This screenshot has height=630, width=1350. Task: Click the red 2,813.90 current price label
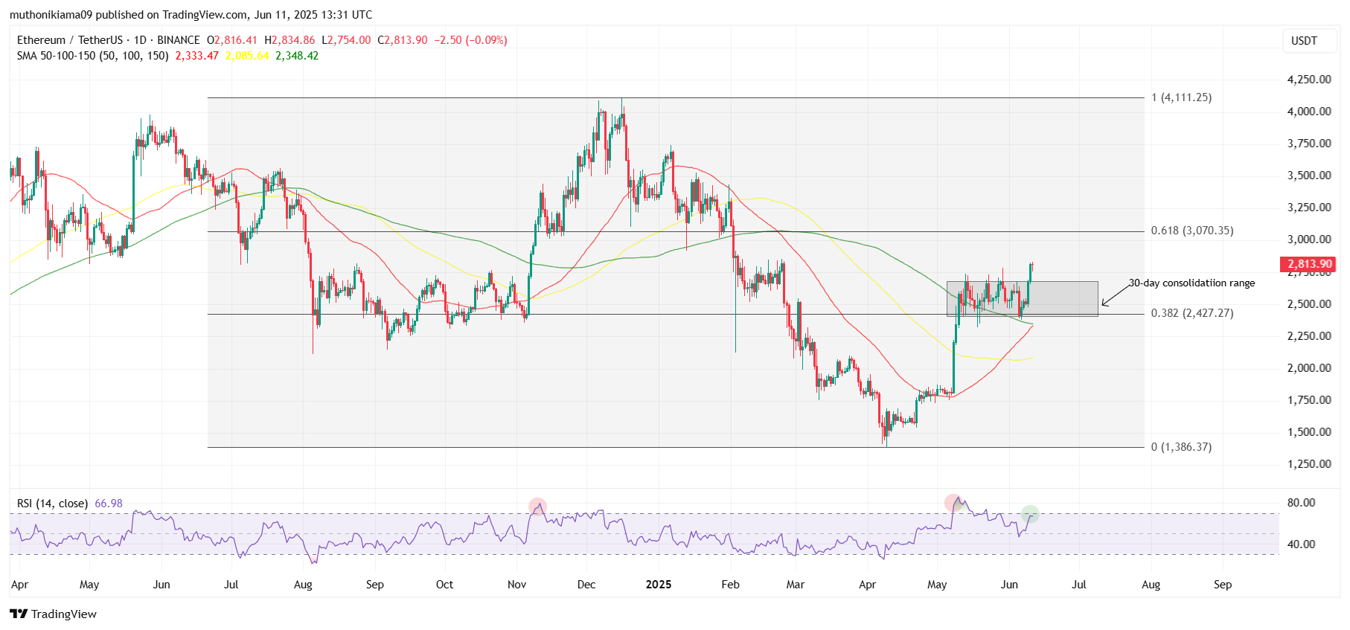(1308, 264)
